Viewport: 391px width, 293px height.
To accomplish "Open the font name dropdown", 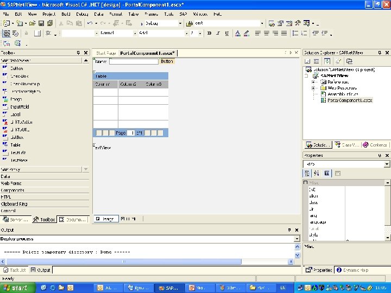I will [186, 33].
